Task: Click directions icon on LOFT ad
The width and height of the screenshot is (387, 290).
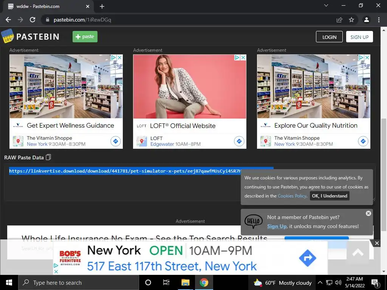Action: coord(239,141)
